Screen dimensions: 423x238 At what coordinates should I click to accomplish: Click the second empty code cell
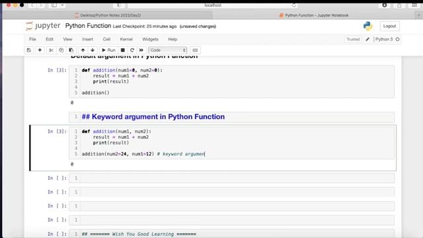click(x=231, y=192)
